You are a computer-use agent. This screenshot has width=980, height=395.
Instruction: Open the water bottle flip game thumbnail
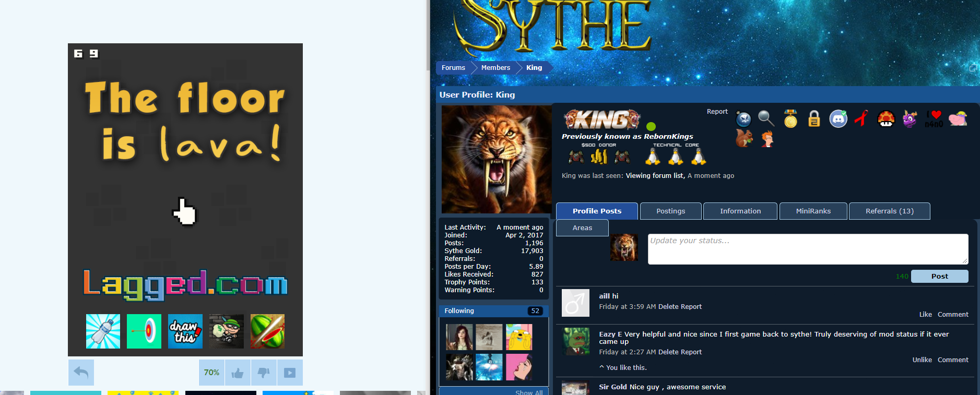103,331
